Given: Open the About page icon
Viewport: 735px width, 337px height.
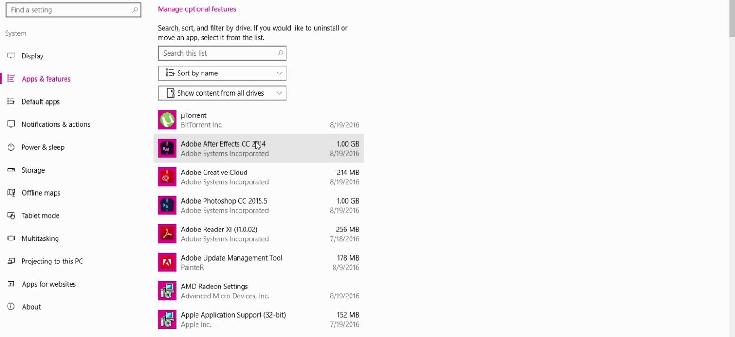Looking at the screenshot, I should click(11, 307).
